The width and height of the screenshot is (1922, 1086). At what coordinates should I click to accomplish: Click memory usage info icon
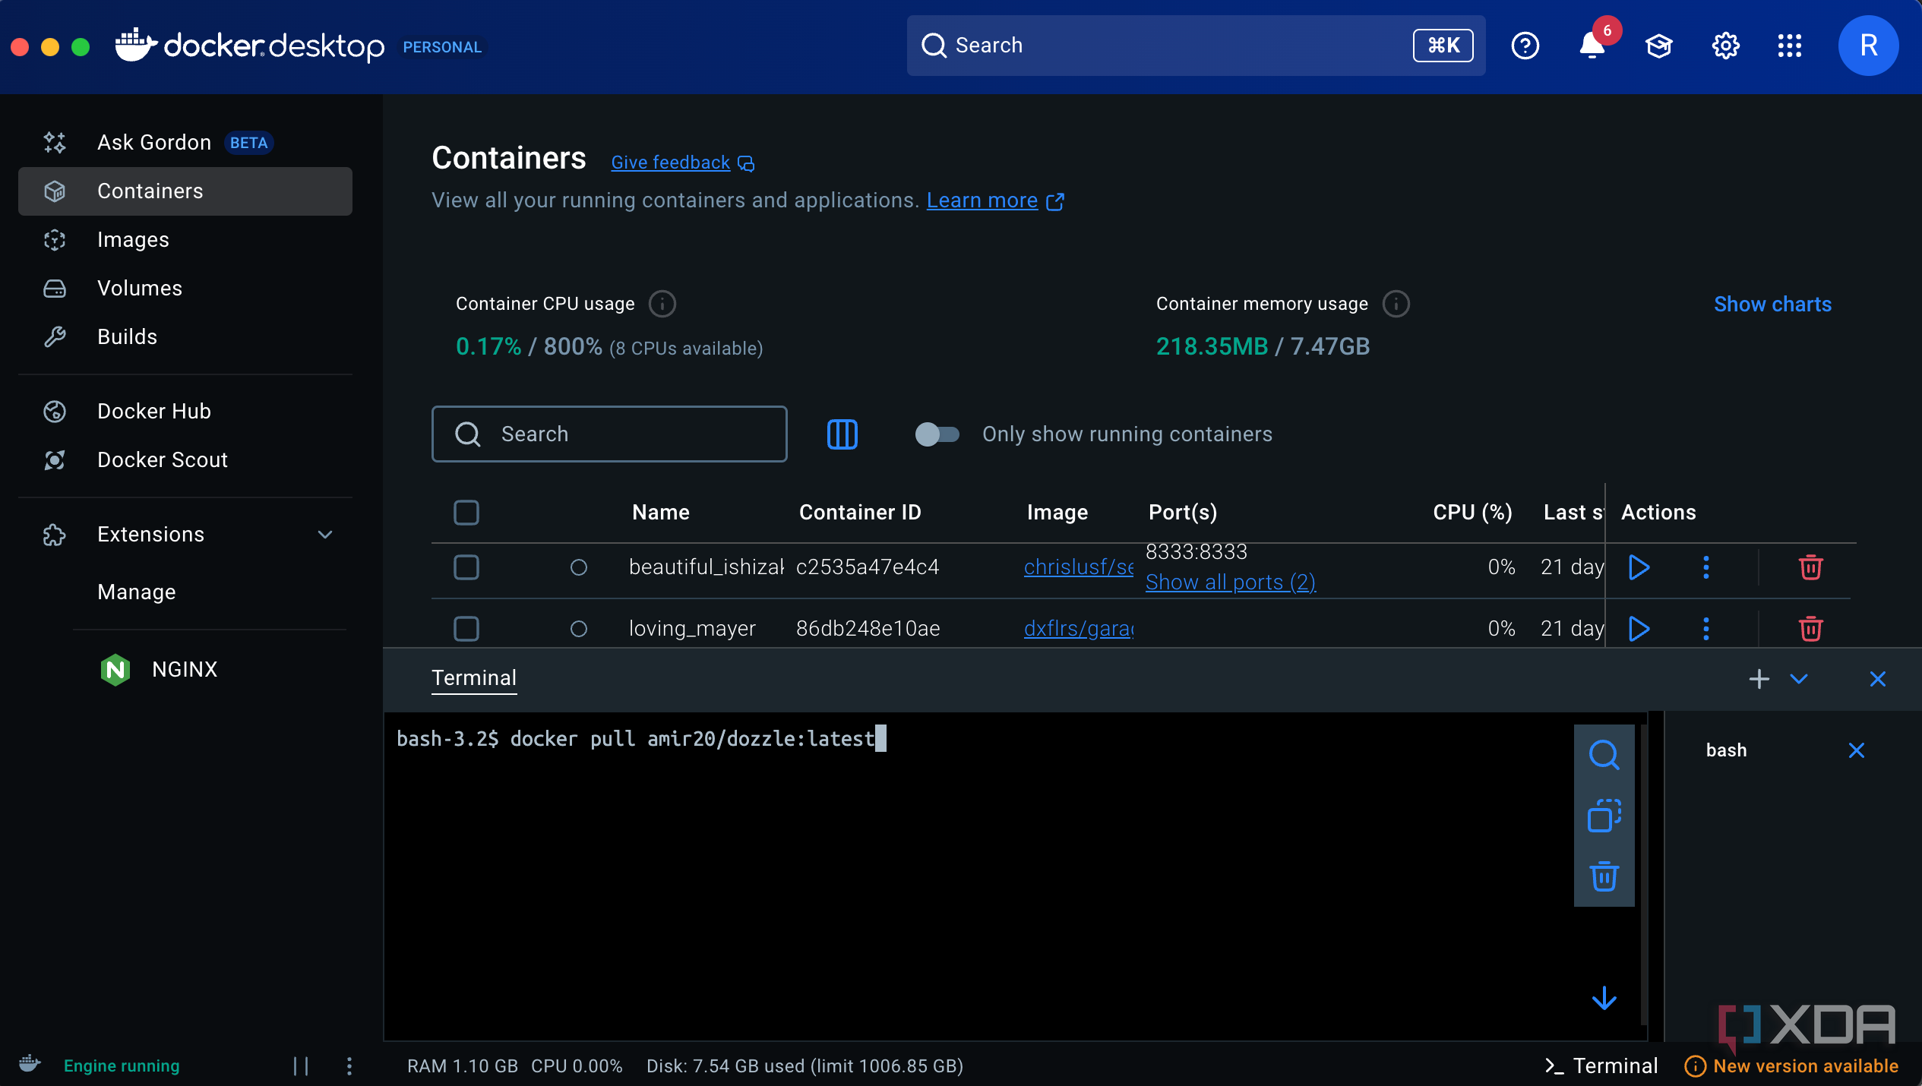point(1396,304)
